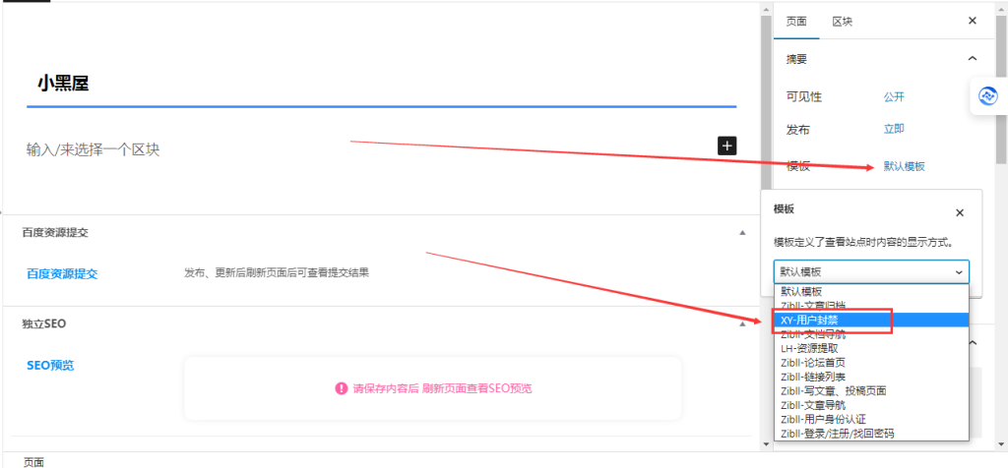This screenshot has width=1008, height=468.
Task: Choose the LH-资源提取 template option
Action: coord(871,348)
